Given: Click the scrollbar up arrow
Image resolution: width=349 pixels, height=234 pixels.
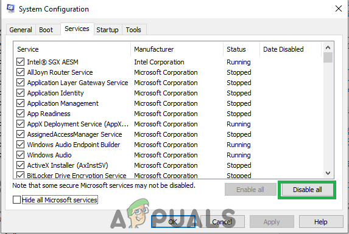Looking at the screenshot, I should [328, 47].
